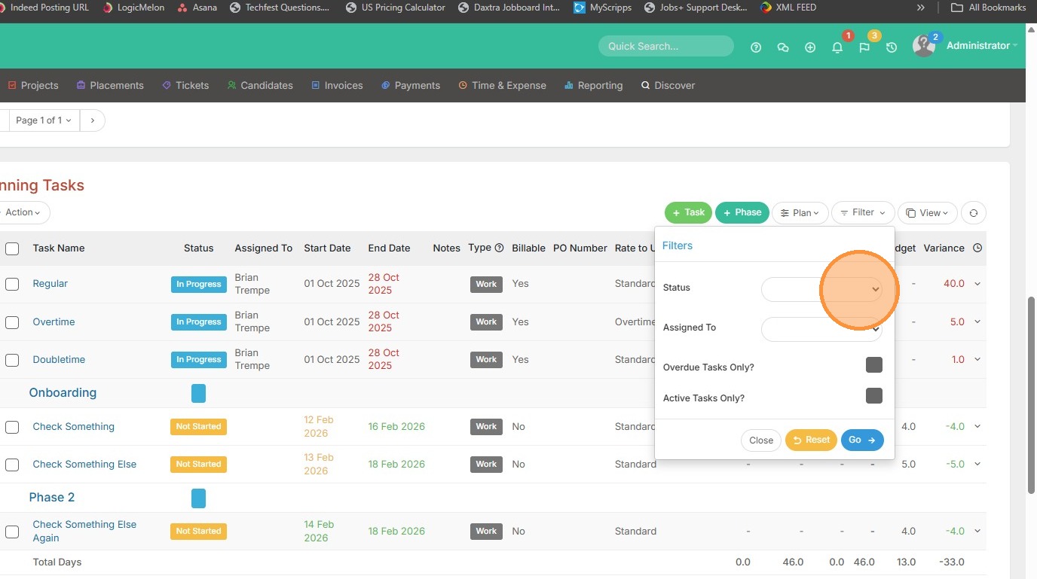The width and height of the screenshot is (1037, 579).
Task: Toggle the Active Tasks Only checkbox
Action: [x=874, y=396]
